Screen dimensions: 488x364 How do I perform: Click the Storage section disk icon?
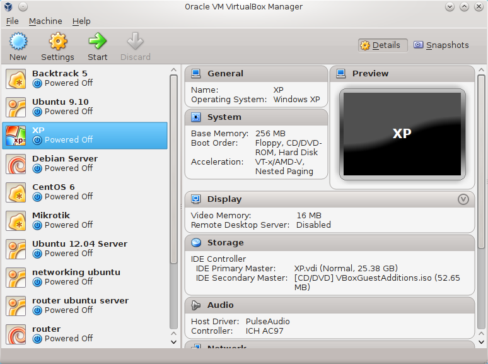tap(196, 243)
